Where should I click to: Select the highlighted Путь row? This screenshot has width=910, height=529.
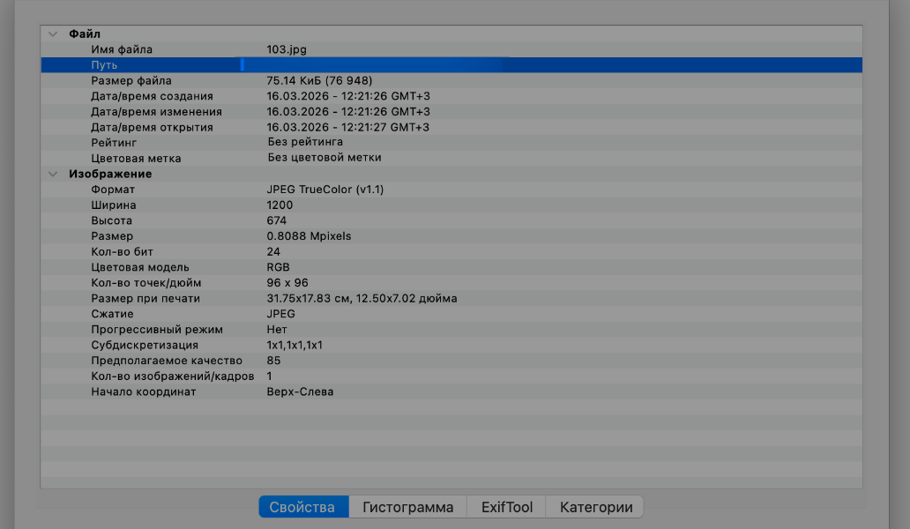104,65
